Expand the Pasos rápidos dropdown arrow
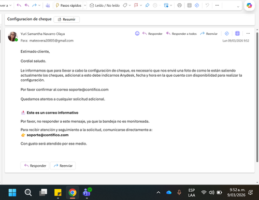259x200 pixels. (x=85, y=6)
